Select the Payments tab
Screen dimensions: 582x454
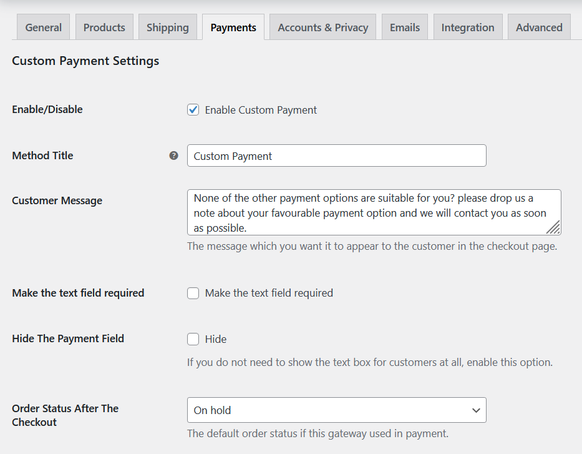point(233,27)
